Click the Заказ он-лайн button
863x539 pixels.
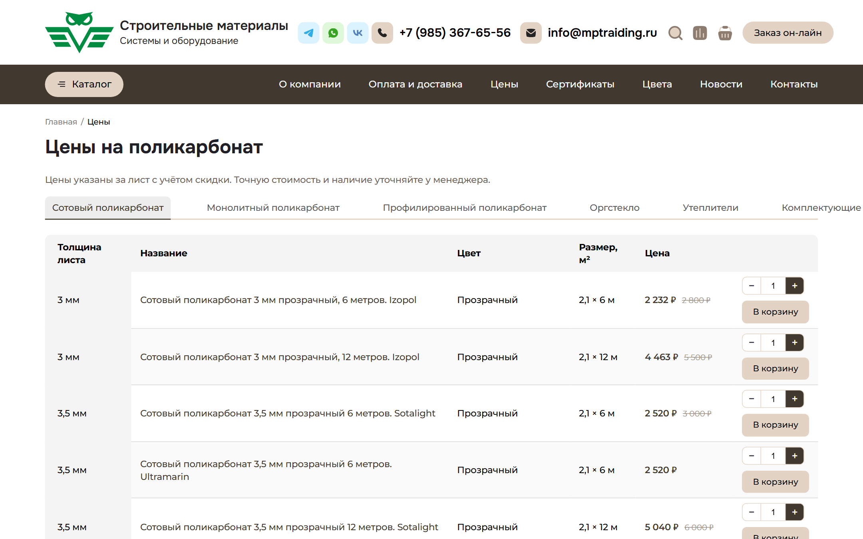click(x=788, y=33)
